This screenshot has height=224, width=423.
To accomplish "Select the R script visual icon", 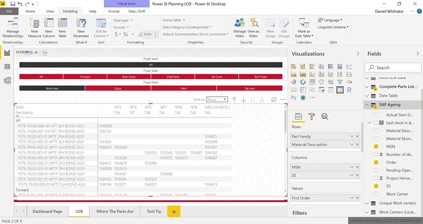I will pyautogui.click(x=349, y=90).
